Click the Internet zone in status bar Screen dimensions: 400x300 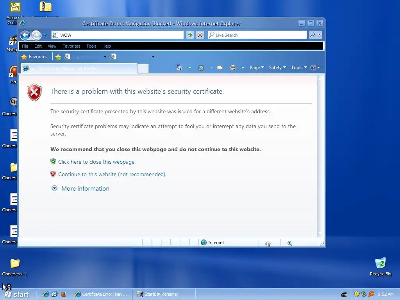212,243
